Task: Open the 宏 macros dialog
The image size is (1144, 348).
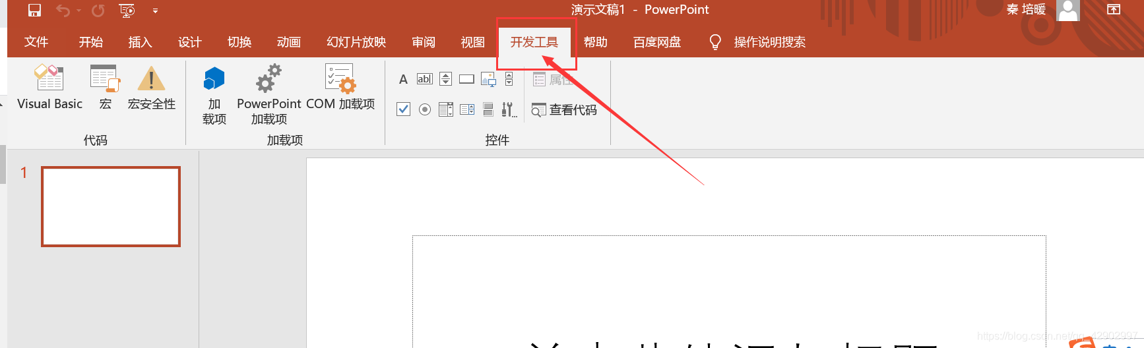Action: pos(105,88)
